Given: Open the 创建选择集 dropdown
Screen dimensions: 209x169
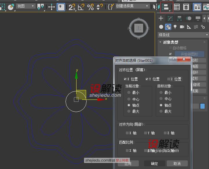Looking at the screenshot, I should click(132, 6).
